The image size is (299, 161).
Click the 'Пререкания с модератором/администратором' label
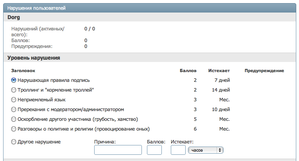[71, 110]
